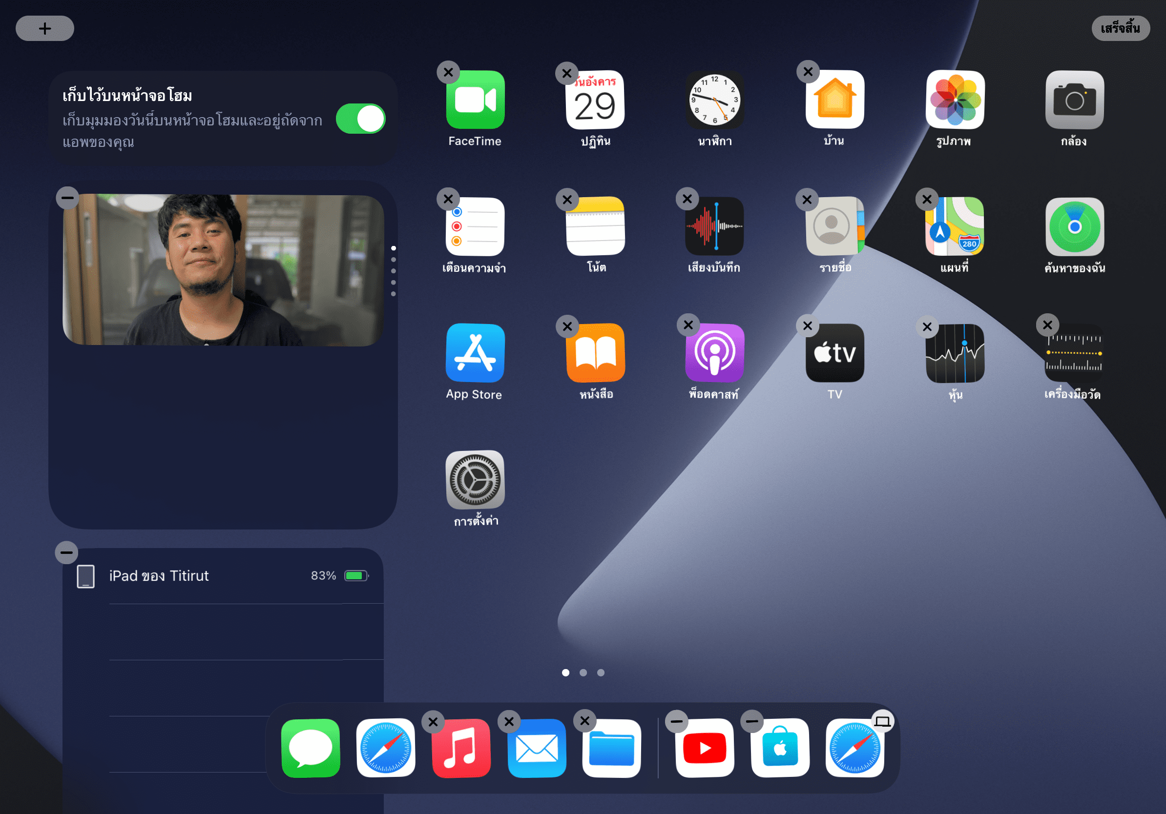Tap the Done button at top right
The height and width of the screenshot is (814, 1166).
click(x=1120, y=28)
